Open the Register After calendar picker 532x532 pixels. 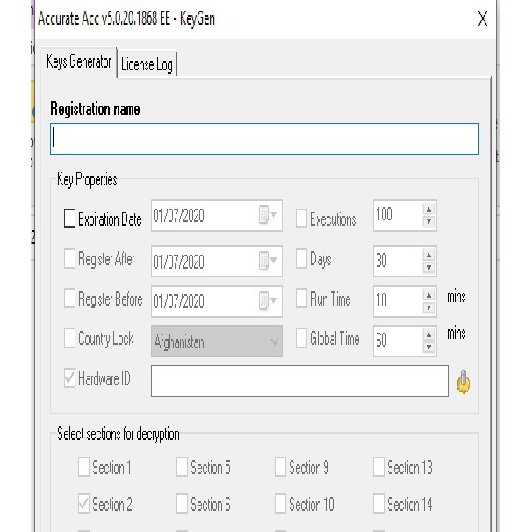[x=268, y=261]
